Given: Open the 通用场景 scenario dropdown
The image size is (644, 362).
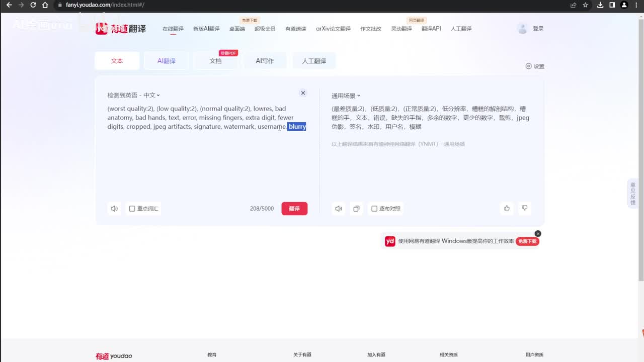Looking at the screenshot, I should (x=346, y=96).
